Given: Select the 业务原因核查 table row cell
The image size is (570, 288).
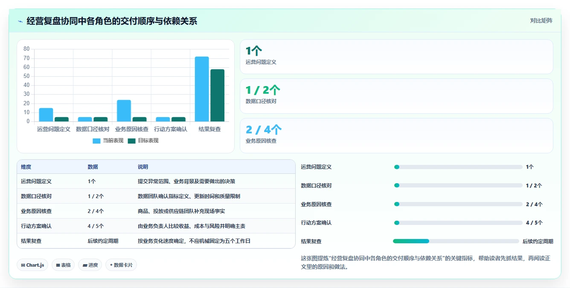Looking at the screenshot, I should tap(36, 211).
